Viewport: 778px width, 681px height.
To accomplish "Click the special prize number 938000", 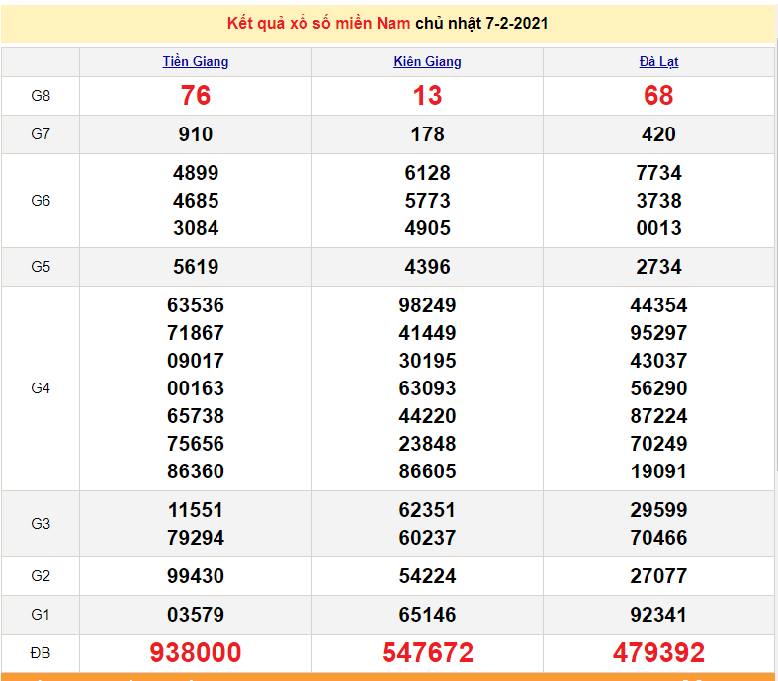I will click(196, 653).
